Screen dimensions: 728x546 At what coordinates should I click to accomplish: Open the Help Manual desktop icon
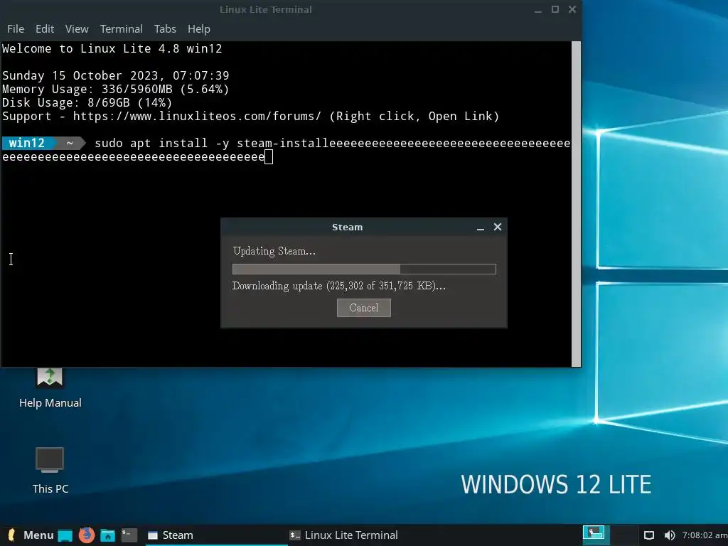pyautogui.click(x=50, y=387)
